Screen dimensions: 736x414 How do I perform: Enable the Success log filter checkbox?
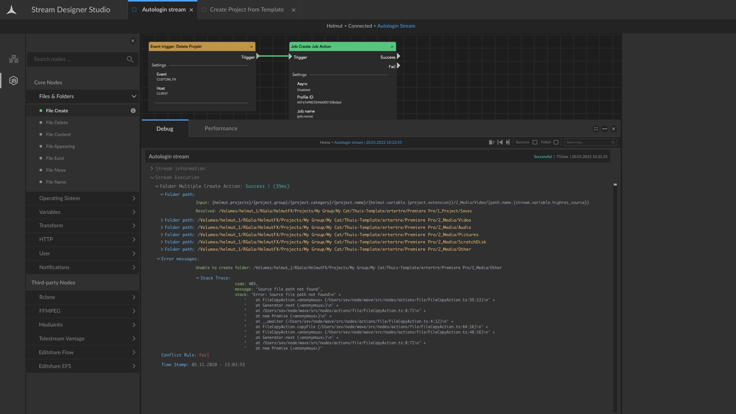[535, 142]
